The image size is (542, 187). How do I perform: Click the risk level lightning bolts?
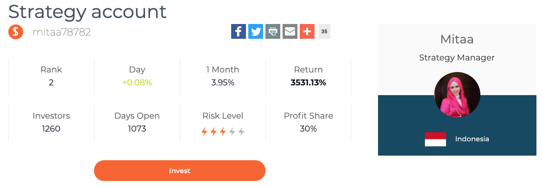coord(223,132)
